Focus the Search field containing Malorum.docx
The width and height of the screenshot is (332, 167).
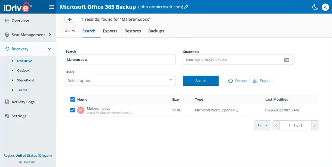tap(121, 60)
